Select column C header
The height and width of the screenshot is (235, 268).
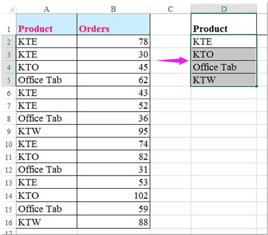pyautogui.click(x=170, y=9)
